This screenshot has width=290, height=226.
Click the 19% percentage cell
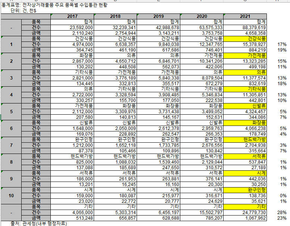(x=282, y=50)
